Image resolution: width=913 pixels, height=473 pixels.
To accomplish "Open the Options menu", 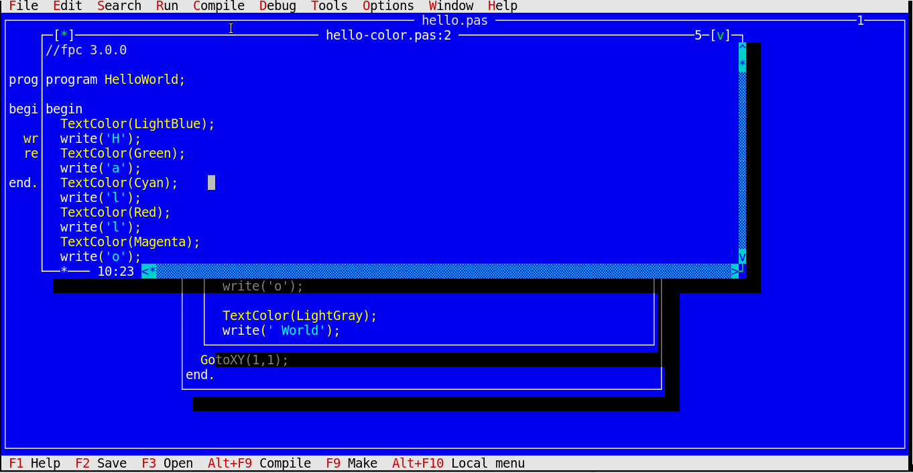I will tap(388, 6).
